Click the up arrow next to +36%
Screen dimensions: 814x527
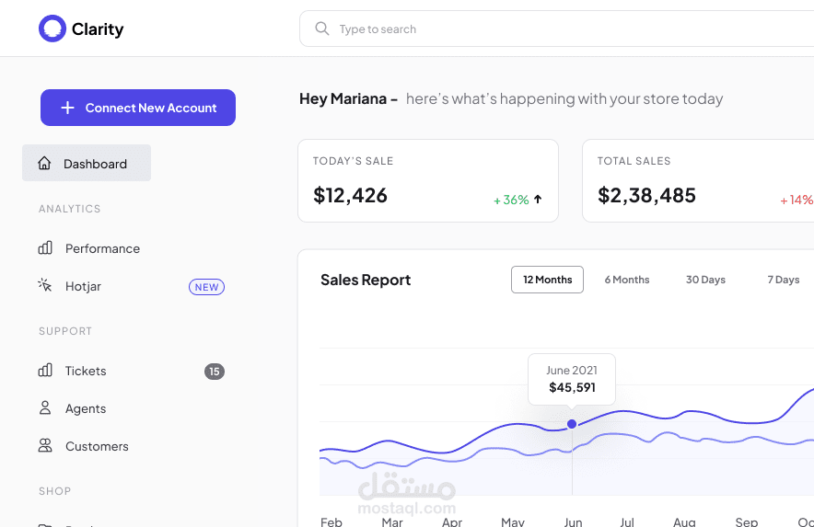point(538,200)
